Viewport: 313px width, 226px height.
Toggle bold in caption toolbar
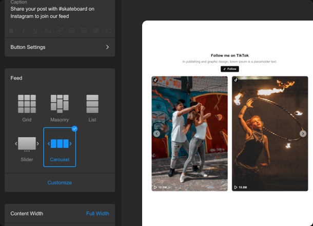12,31
